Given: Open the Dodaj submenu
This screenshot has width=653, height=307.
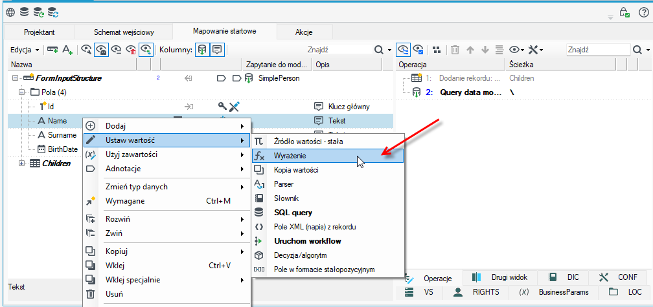Looking at the screenshot, I should coord(167,126).
